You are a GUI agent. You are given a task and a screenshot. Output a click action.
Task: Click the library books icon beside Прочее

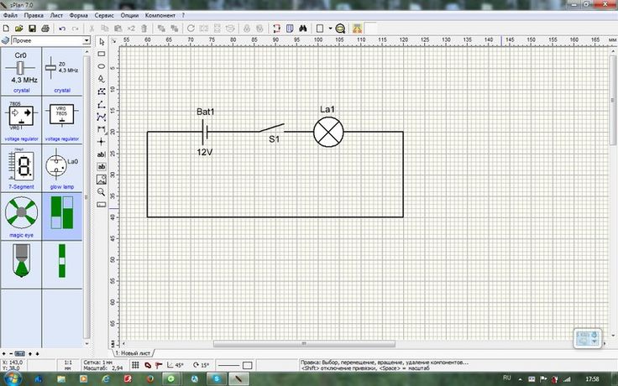coord(5,40)
